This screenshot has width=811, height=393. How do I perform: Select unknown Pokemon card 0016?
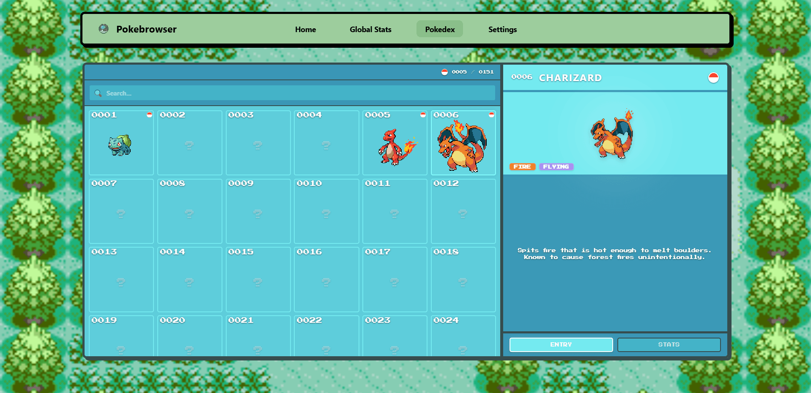pos(326,280)
